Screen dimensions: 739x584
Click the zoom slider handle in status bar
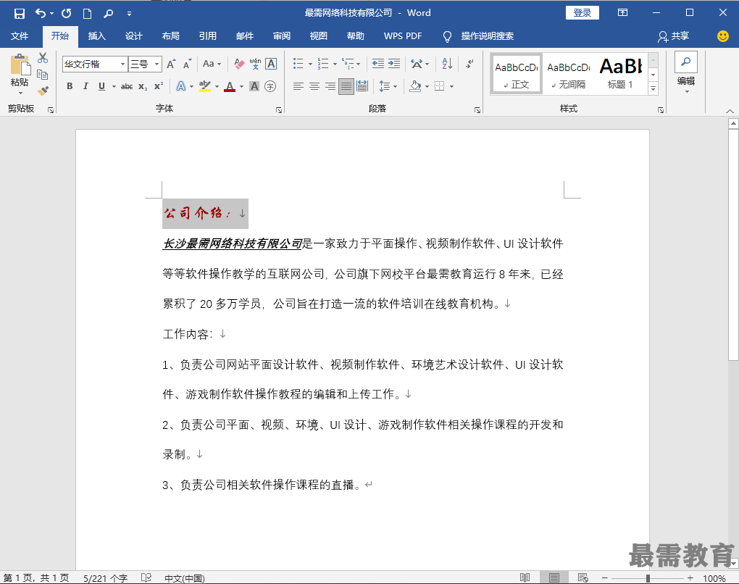click(648, 578)
